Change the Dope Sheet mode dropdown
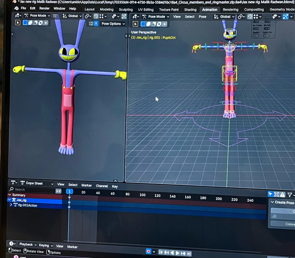 (37, 183)
